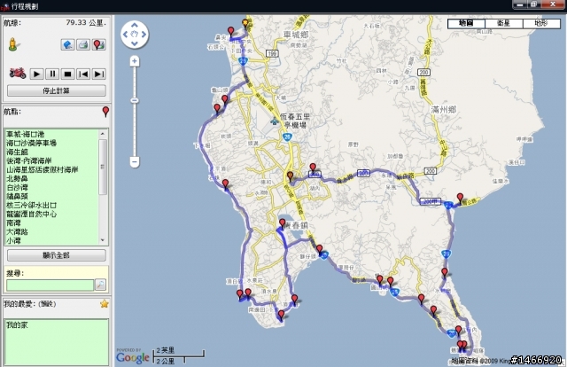Zoom out with the minus button
The image size is (567, 367).
(x=135, y=162)
